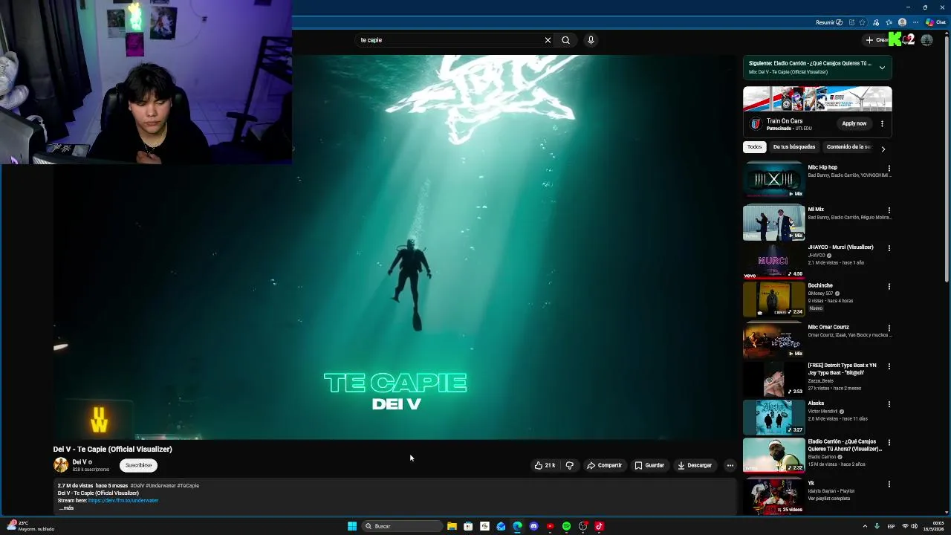The width and height of the screenshot is (951, 535).
Task: Open options for Bochinche video
Action: [889, 287]
